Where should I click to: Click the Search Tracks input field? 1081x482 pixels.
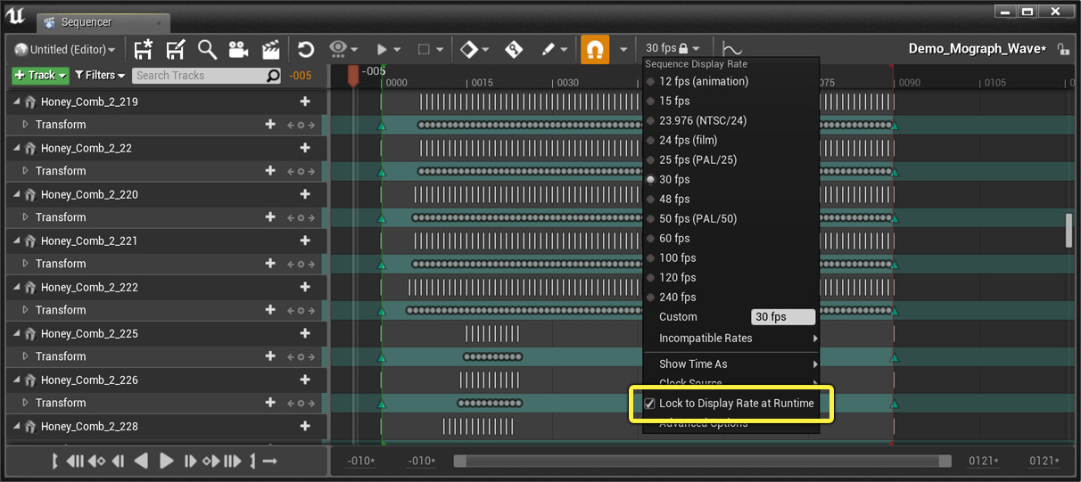[198, 76]
